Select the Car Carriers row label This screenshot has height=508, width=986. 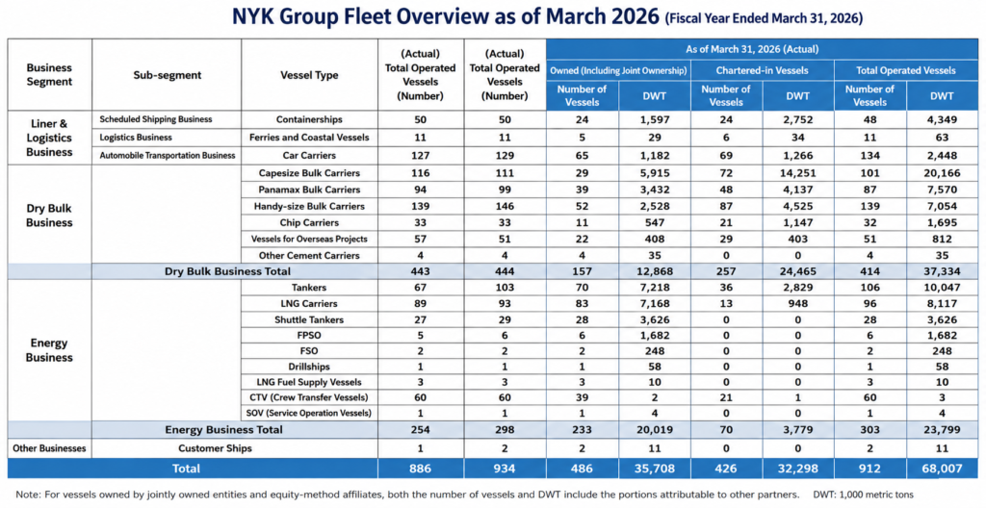coord(309,155)
